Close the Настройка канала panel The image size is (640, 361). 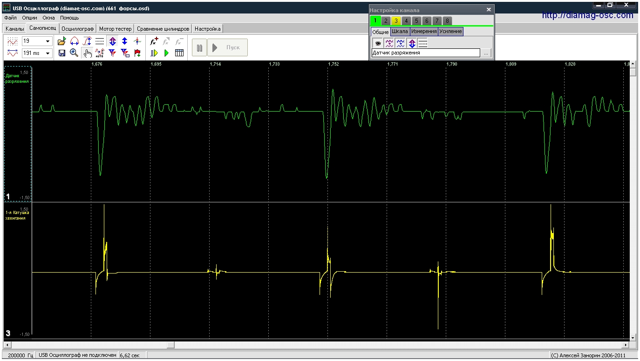point(489,9)
